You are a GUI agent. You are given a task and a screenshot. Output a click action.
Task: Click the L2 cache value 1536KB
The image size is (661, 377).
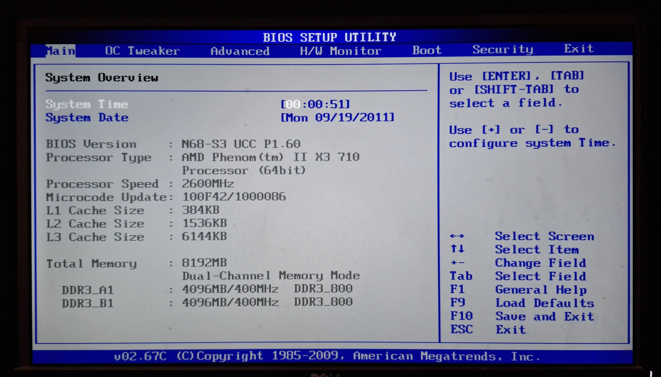pos(205,223)
